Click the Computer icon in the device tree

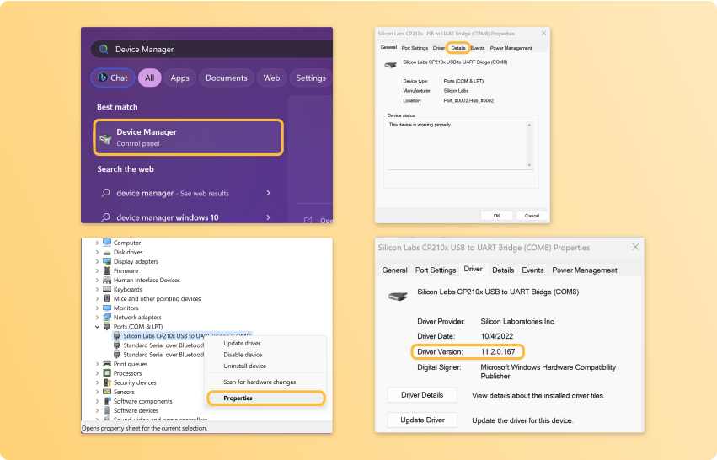tap(107, 243)
